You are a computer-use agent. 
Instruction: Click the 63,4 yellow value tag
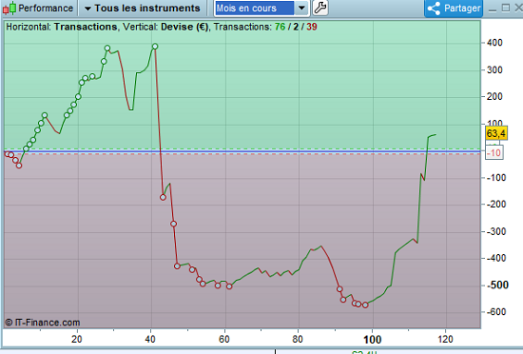tap(496, 133)
